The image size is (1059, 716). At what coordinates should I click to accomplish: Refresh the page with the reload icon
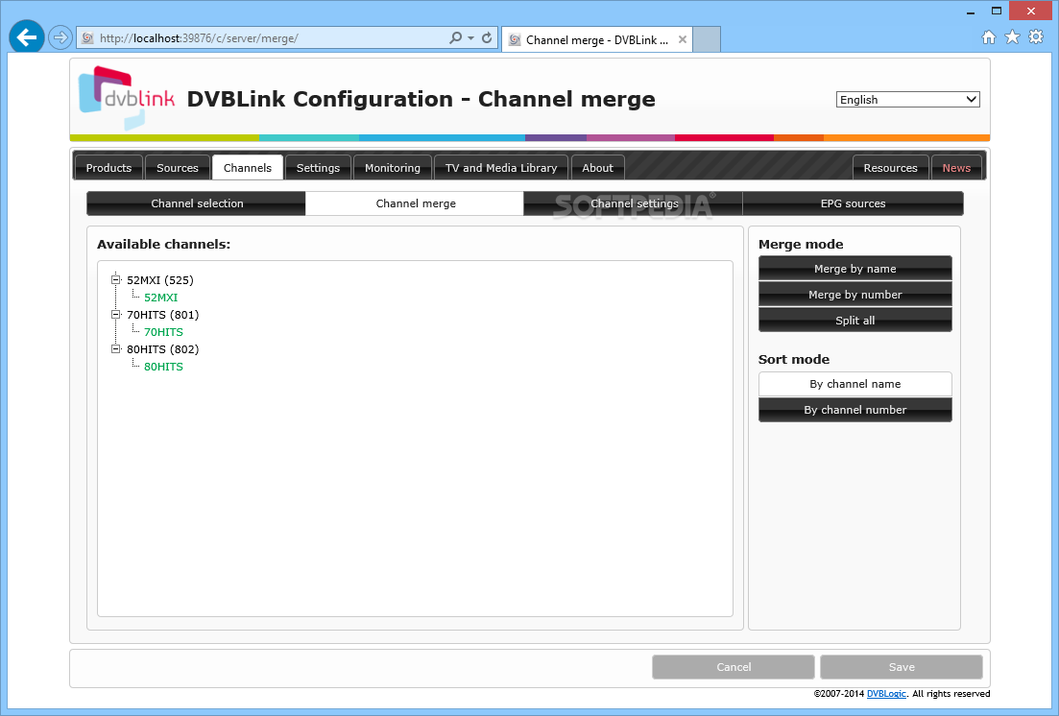pos(487,37)
